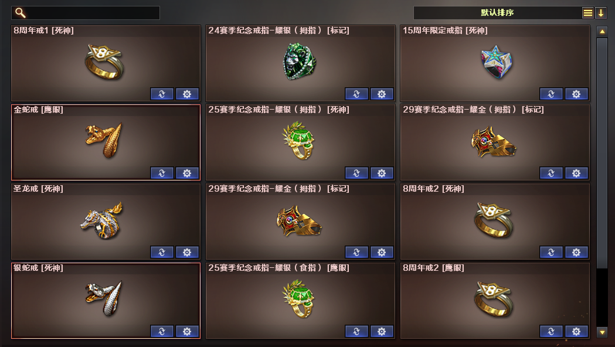This screenshot has height=347, width=615.
Task: Click the magnifier search icon
Action: tap(21, 13)
